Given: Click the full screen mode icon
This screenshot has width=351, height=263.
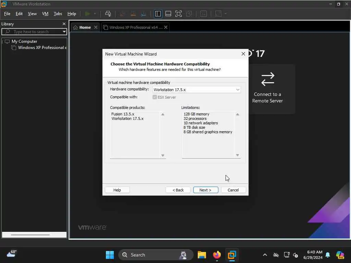Looking at the screenshot, I should 178,14.
